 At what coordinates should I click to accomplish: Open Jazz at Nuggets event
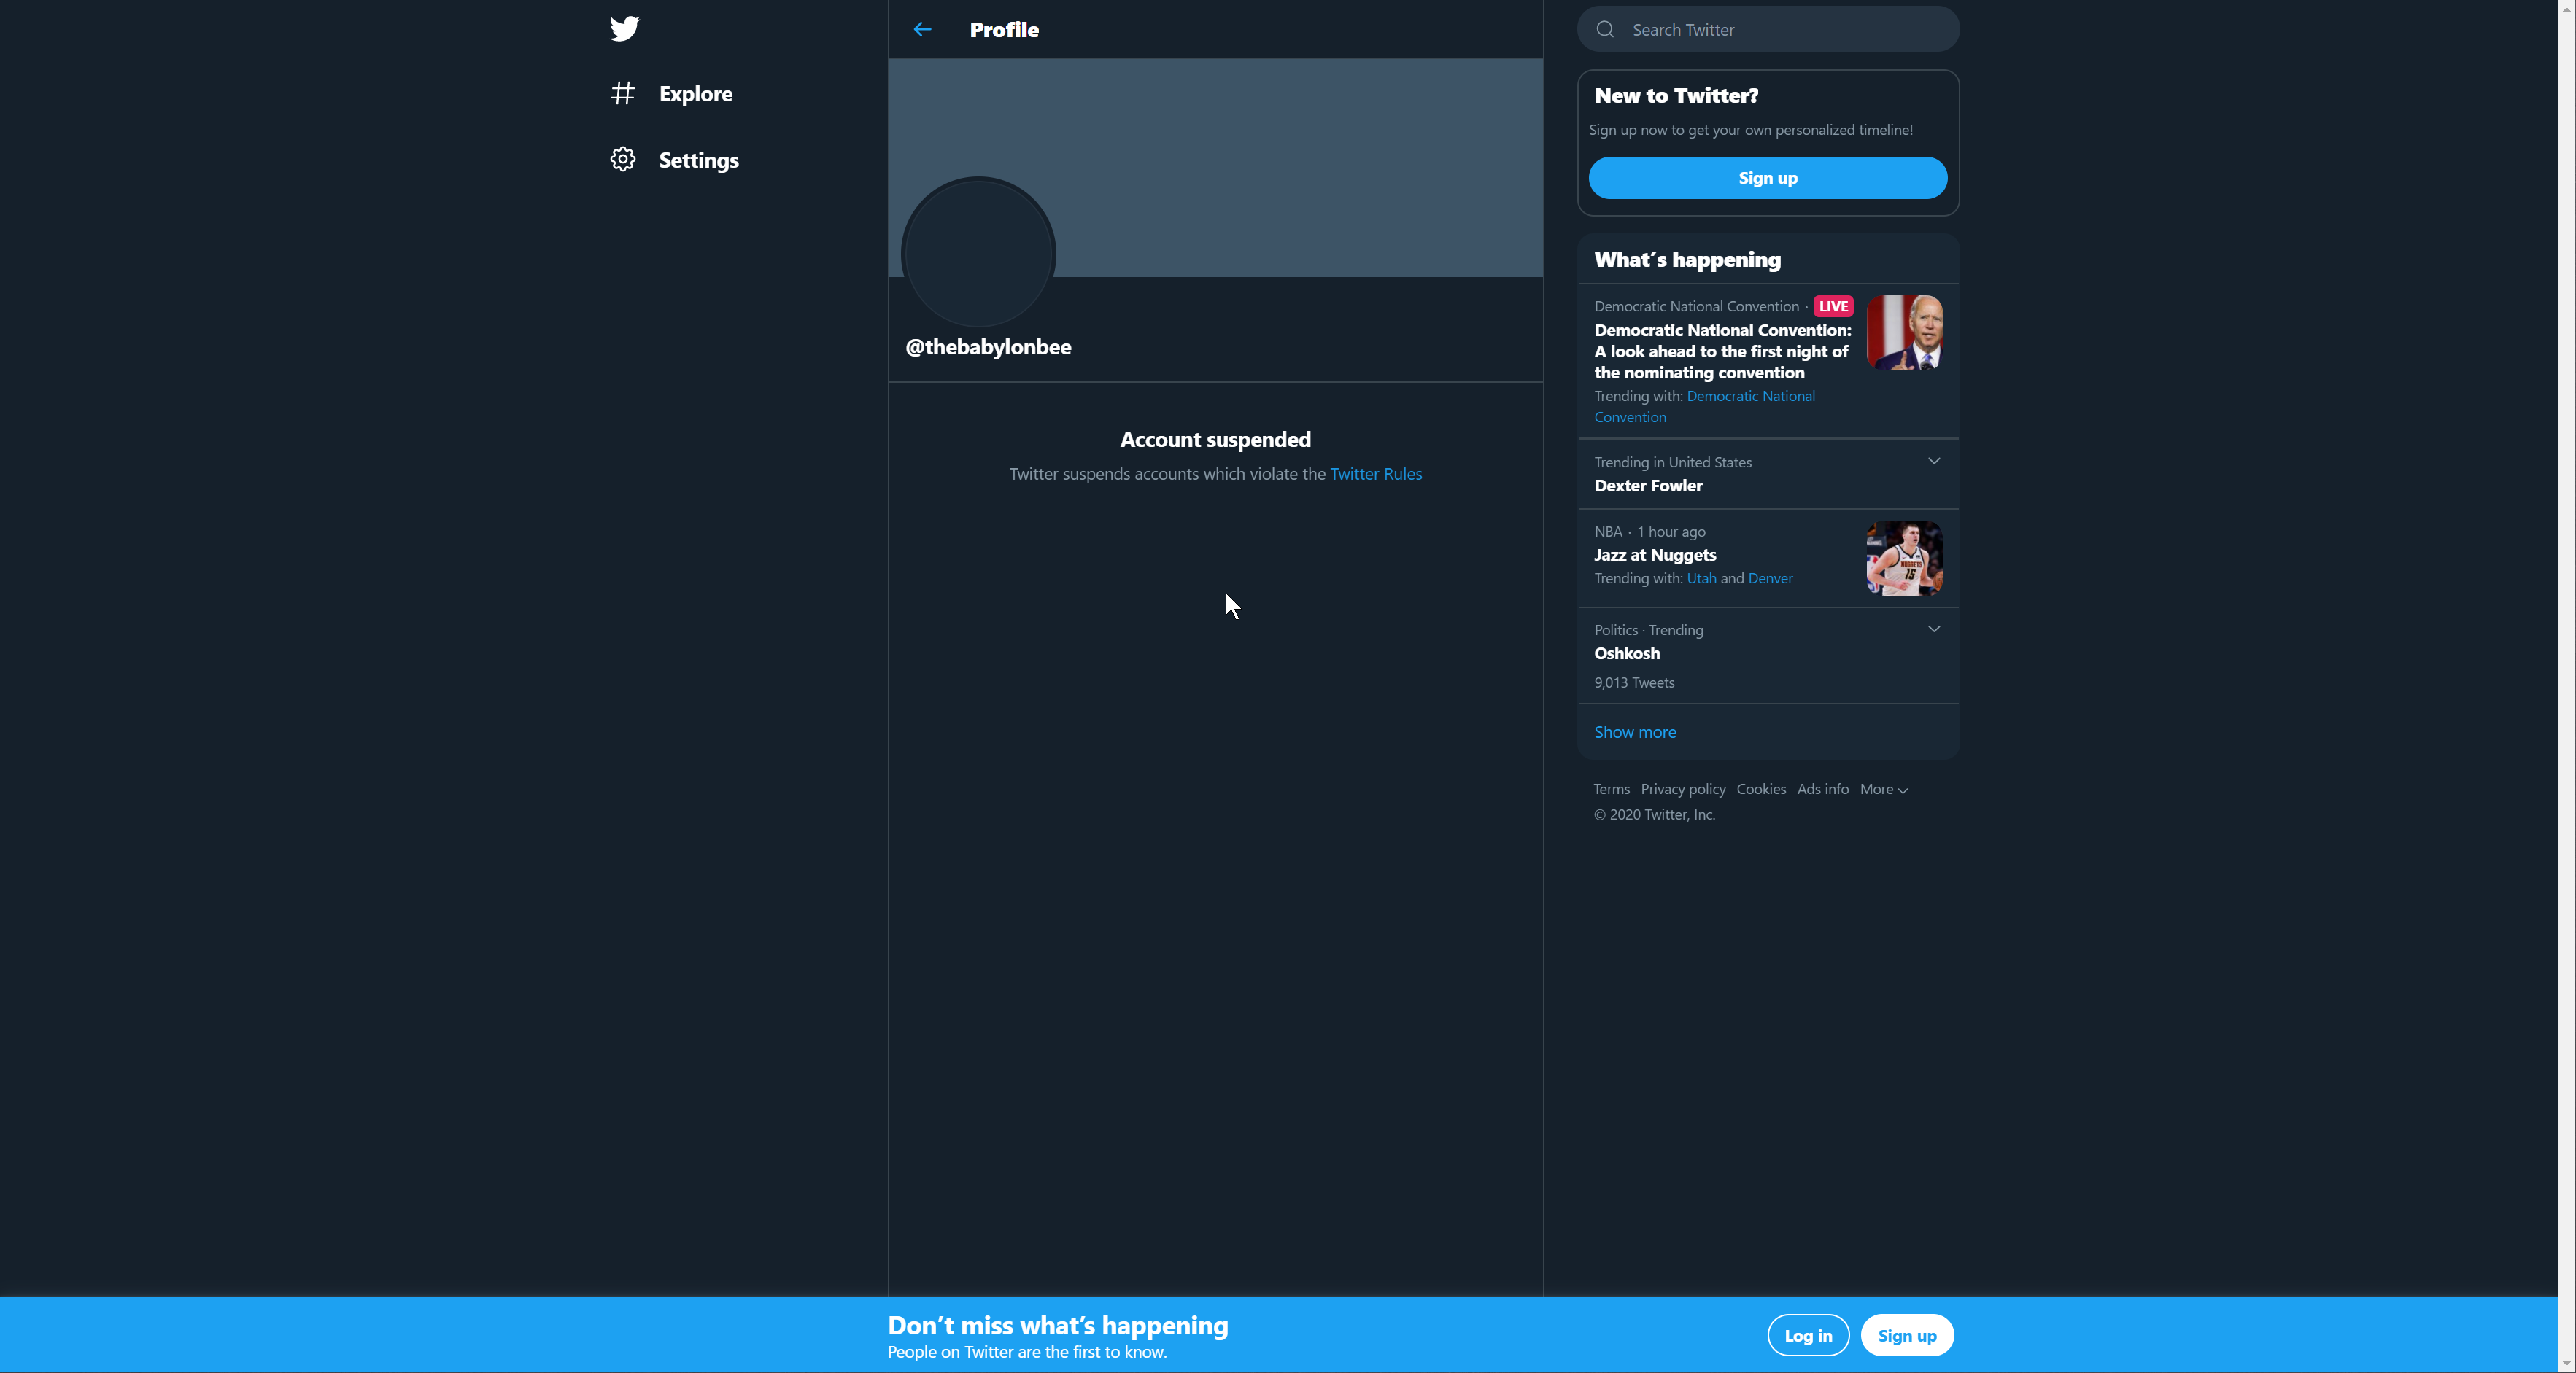(1655, 555)
